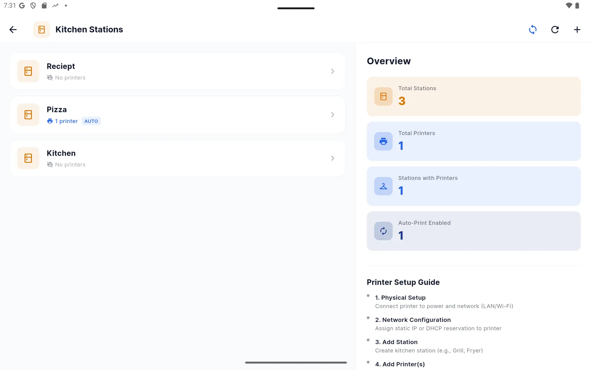Screen dimensions: 592x370
Task: Click the Reciept station icon
Action: (x=28, y=71)
